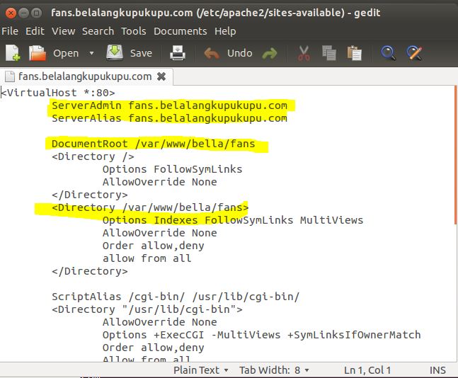
Task: Click the document icon on the tab
Action: click(x=10, y=76)
